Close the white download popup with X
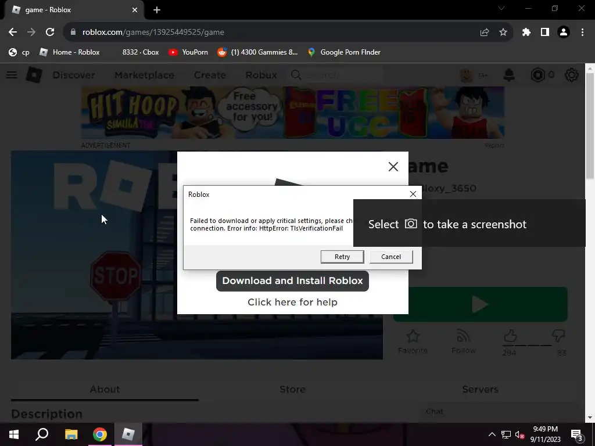The height and width of the screenshot is (446, 595). pos(393,167)
